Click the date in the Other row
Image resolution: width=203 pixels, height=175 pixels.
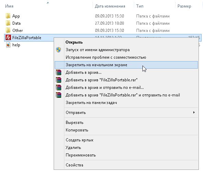tap(109, 31)
